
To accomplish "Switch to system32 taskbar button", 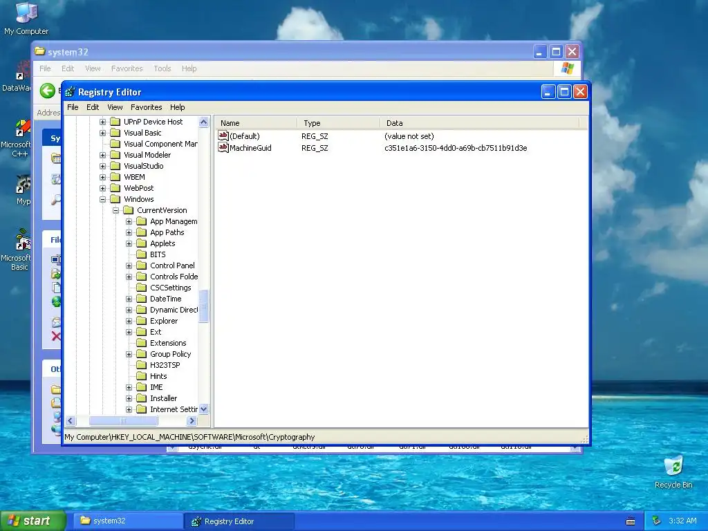I will (128, 521).
